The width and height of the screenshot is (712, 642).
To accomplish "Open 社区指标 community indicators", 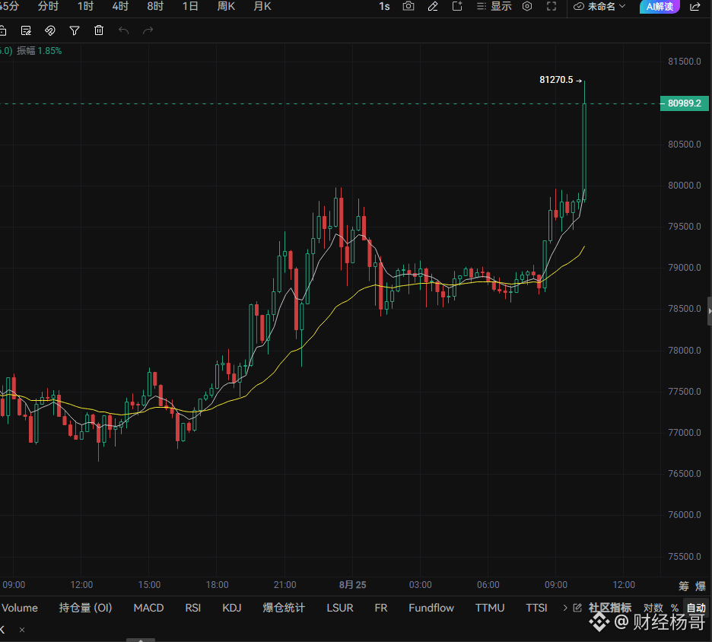I will (610, 608).
